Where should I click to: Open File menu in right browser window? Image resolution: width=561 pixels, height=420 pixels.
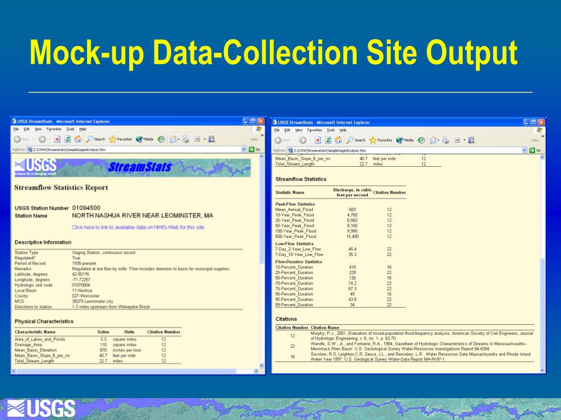(277, 130)
